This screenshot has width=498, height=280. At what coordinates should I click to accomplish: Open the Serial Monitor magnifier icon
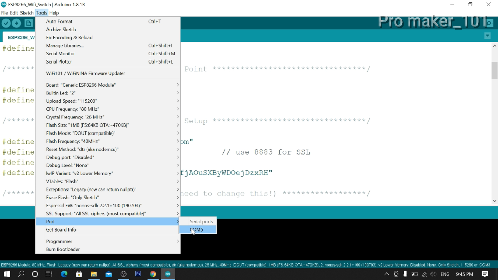coord(490,23)
